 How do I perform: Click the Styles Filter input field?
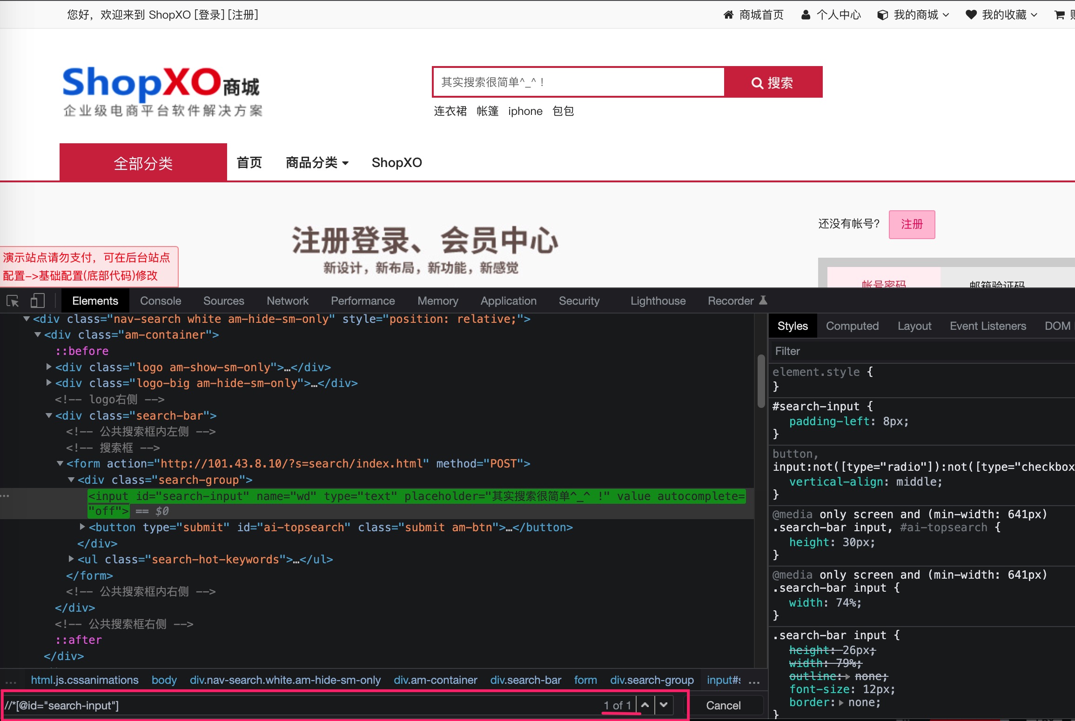[x=921, y=351]
